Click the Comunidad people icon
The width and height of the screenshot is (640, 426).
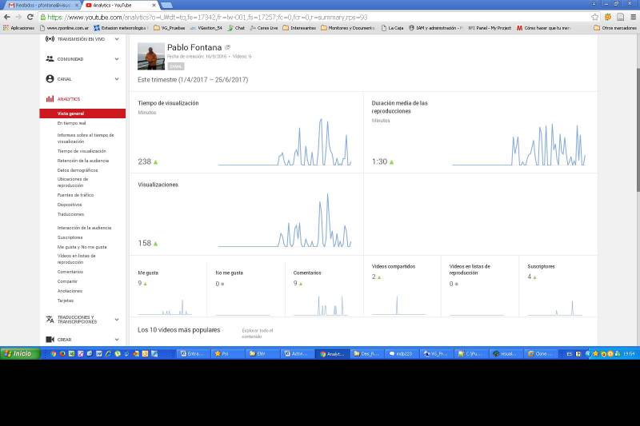pyautogui.click(x=50, y=58)
